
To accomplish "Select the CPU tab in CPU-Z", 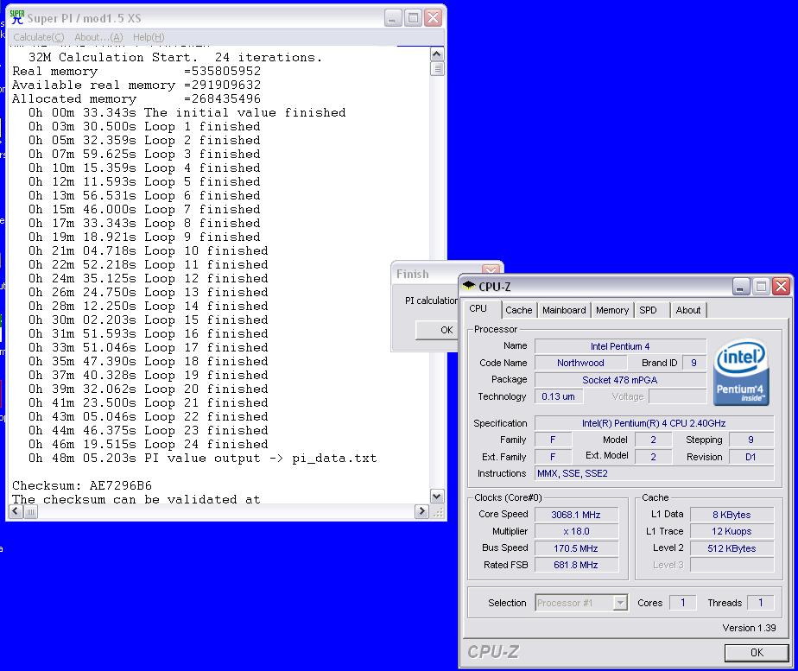I will click(478, 309).
